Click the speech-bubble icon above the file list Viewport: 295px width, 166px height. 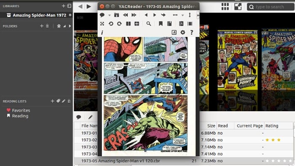click(79, 117)
